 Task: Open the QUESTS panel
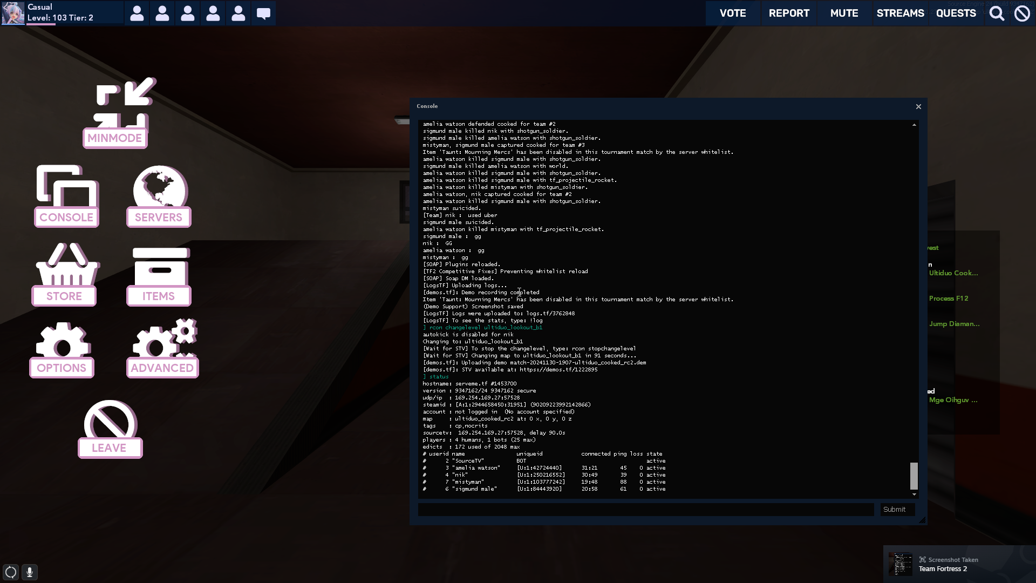click(956, 13)
